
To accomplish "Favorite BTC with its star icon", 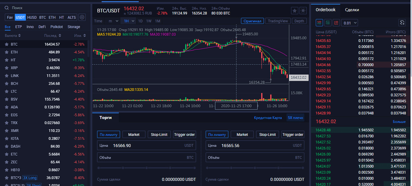I will (x=7, y=44).
